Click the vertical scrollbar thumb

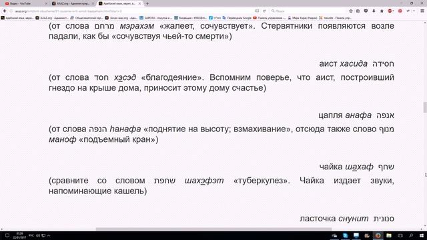[x=425, y=107]
